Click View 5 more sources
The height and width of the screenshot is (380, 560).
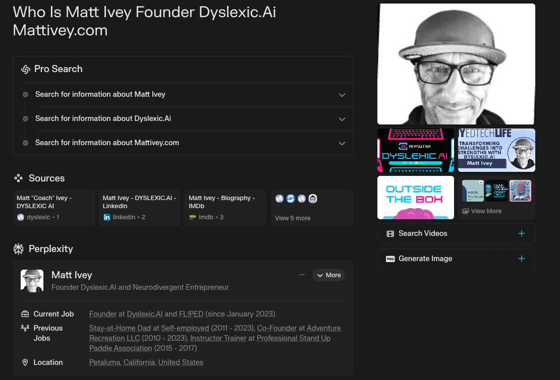(312, 208)
